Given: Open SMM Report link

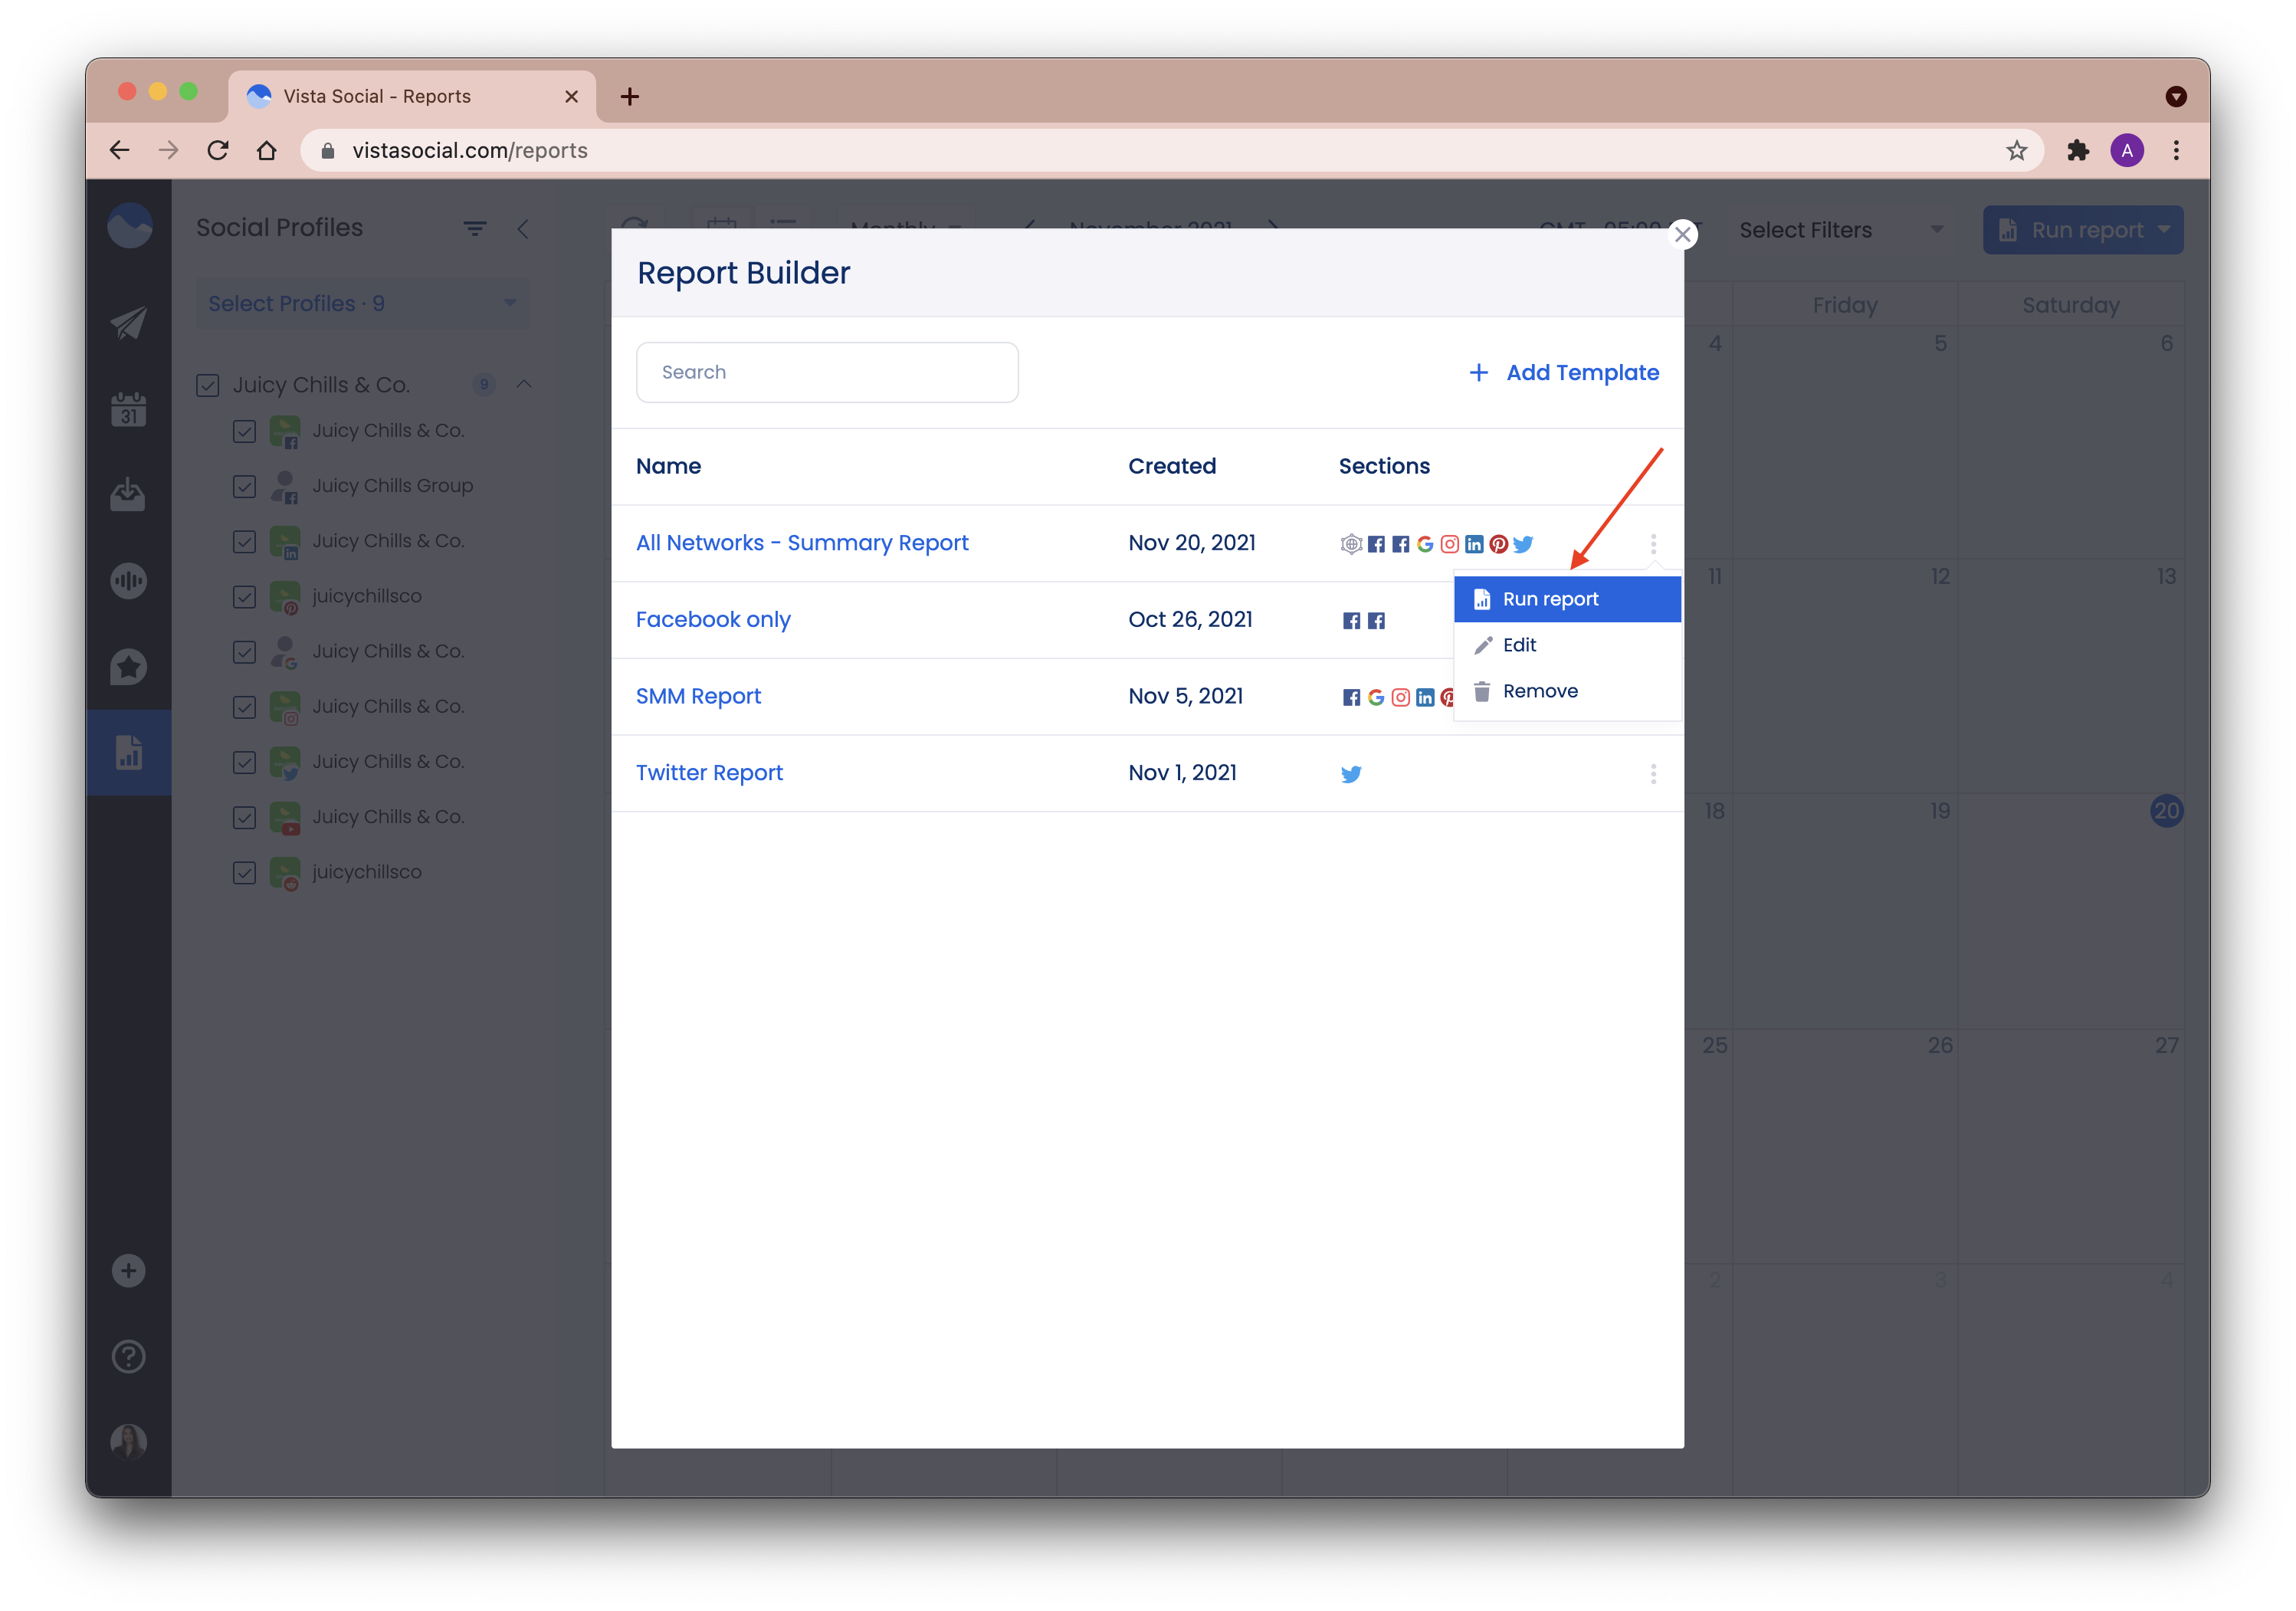Looking at the screenshot, I should [698, 696].
